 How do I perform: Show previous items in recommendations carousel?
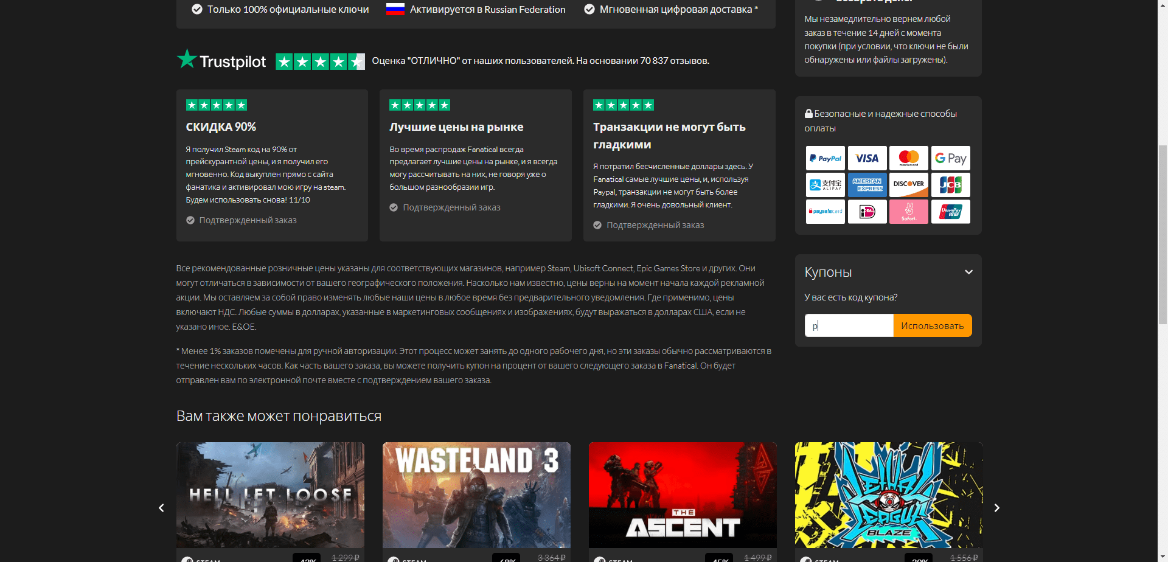point(161,508)
